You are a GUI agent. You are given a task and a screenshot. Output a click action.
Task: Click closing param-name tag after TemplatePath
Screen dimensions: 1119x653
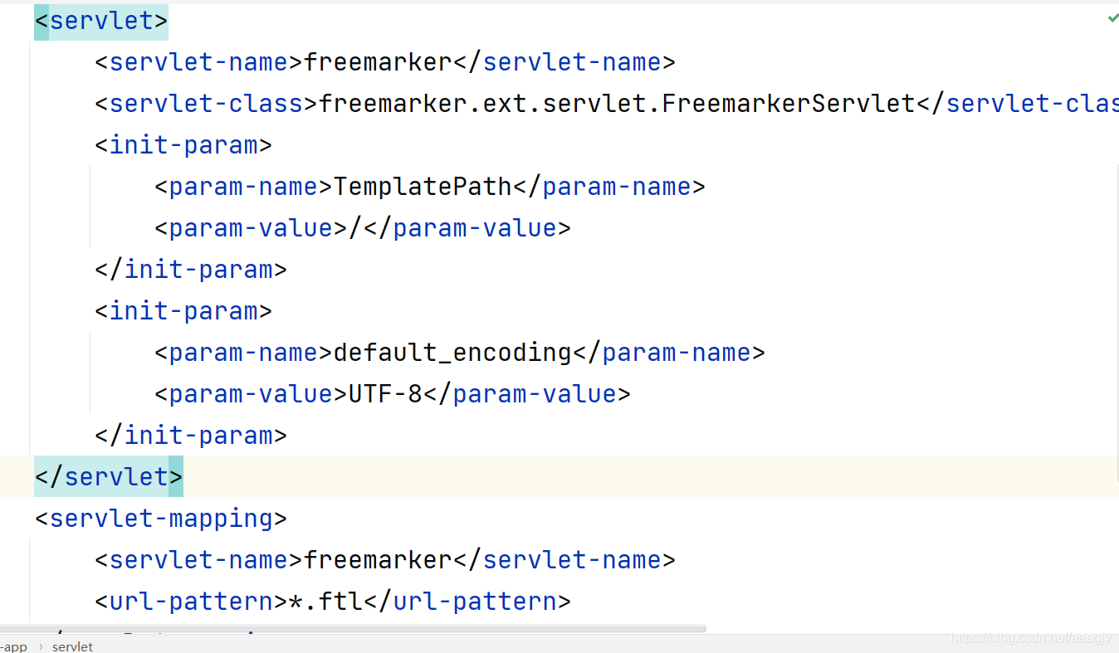[x=609, y=187]
